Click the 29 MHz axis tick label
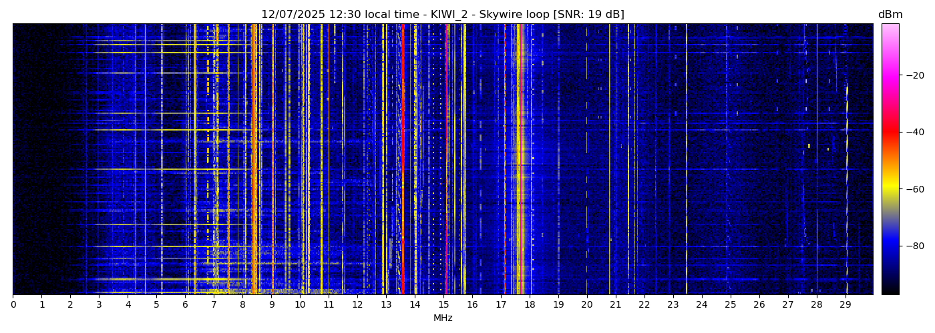The width and height of the screenshot is (935, 333). point(845,305)
